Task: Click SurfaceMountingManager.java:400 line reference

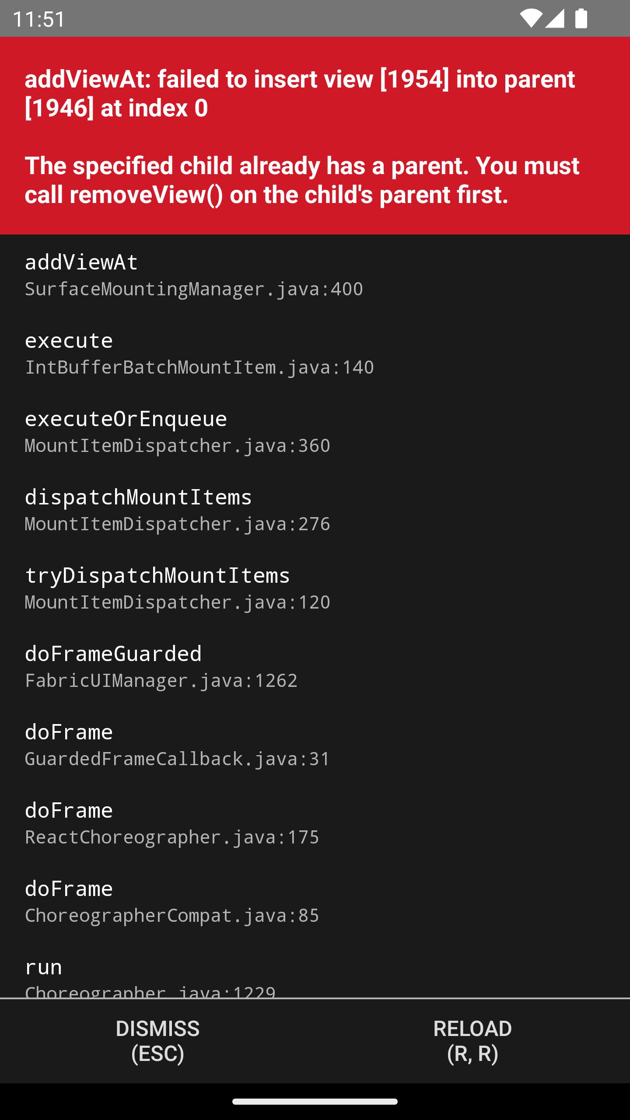Action: coord(194,289)
